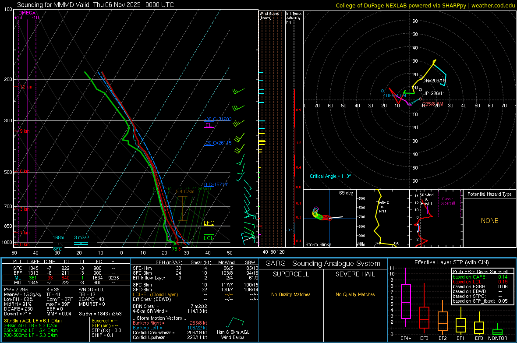The height and width of the screenshot is (343, 517).
Task: Click the 850-500mb LR value
Action: coord(31,330)
